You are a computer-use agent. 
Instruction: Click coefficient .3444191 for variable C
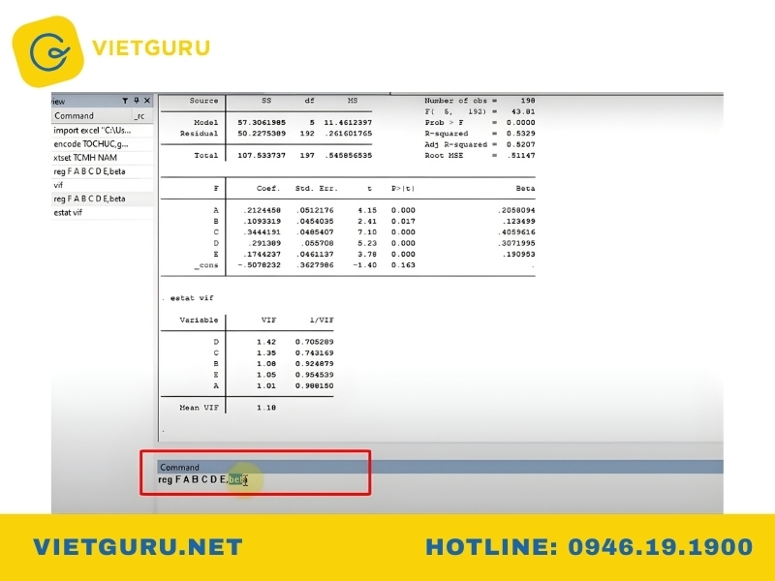[x=262, y=232]
